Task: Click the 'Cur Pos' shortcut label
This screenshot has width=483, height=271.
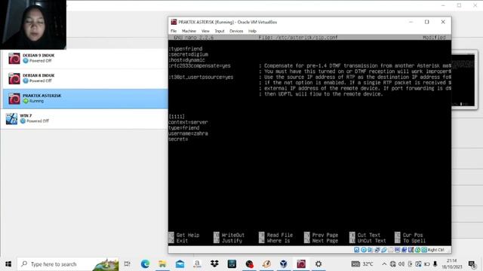Action: pos(413,235)
